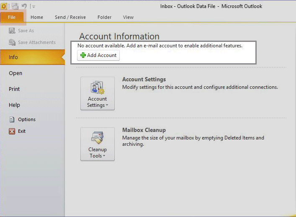The width and height of the screenshot is (296, 217).
Task: Open the File tab
Action: tap(12, 17)
